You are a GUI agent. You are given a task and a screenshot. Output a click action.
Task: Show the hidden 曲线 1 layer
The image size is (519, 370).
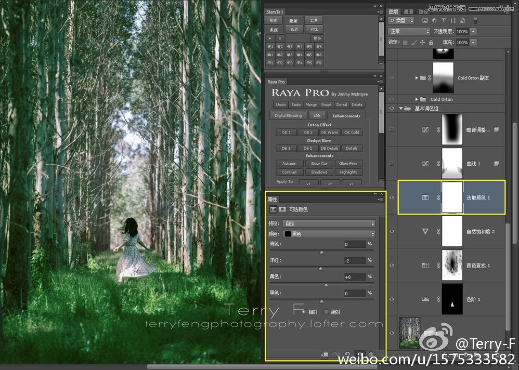point(392,163)
